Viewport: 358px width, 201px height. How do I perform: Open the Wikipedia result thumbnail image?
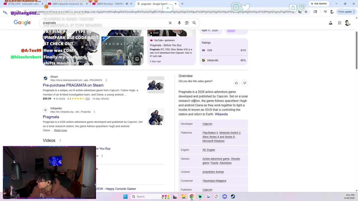coord(156,116)
